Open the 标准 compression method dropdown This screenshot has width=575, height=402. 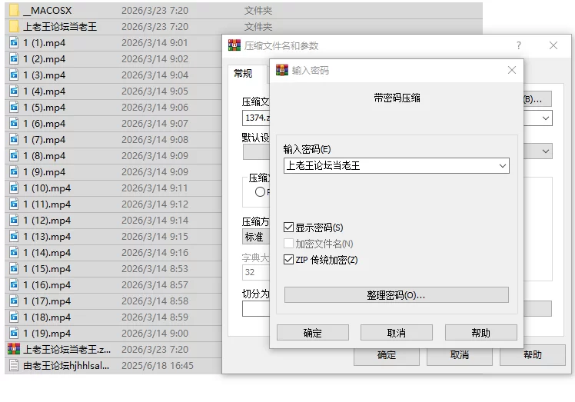256,237
